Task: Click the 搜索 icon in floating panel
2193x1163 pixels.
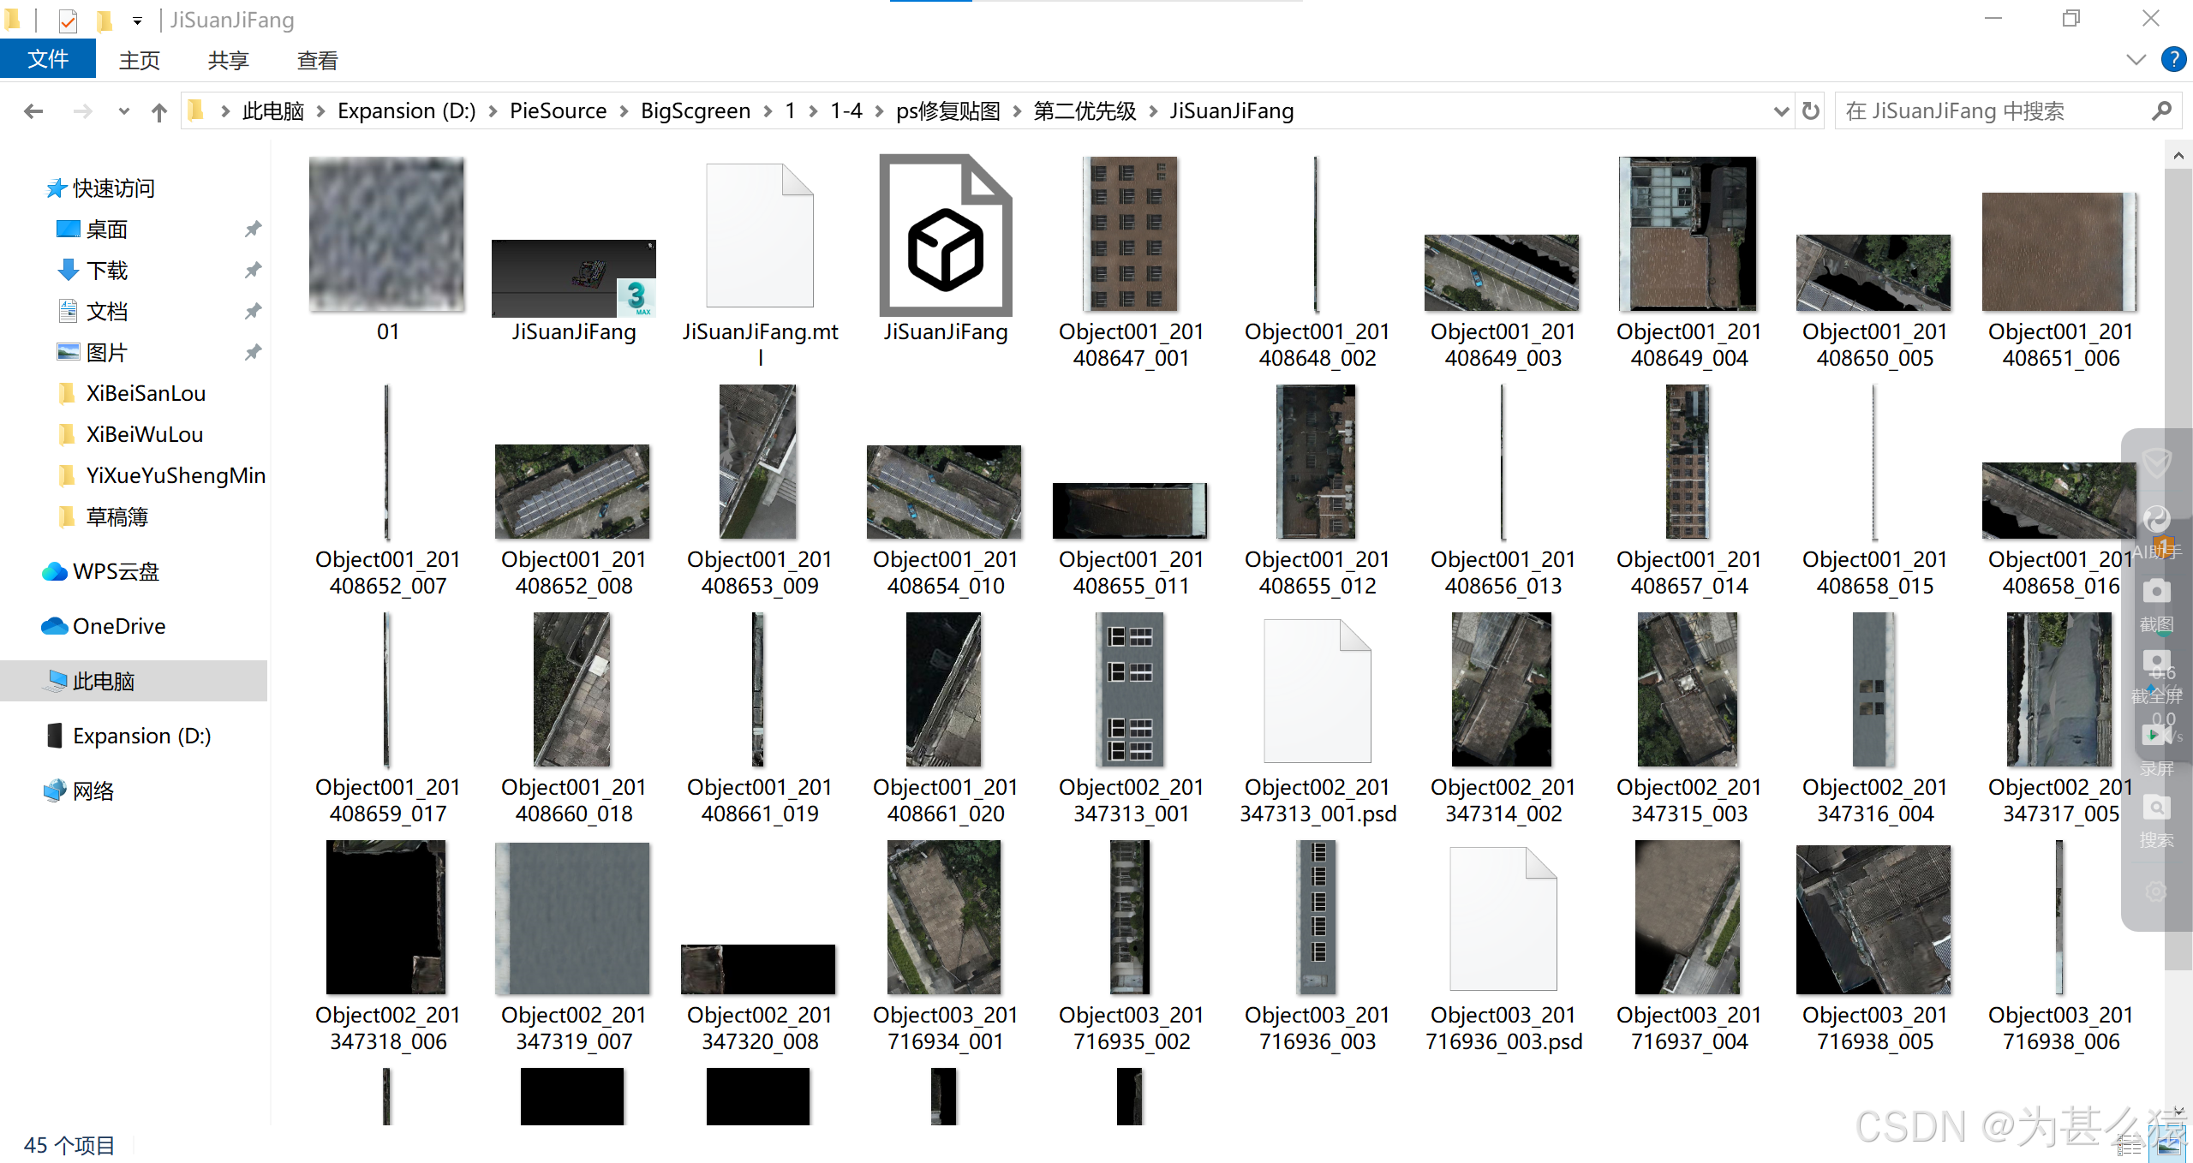Action: [2155, 807]
